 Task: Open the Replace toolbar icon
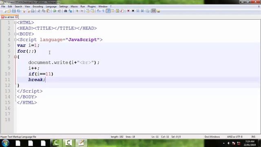[70, 11]
